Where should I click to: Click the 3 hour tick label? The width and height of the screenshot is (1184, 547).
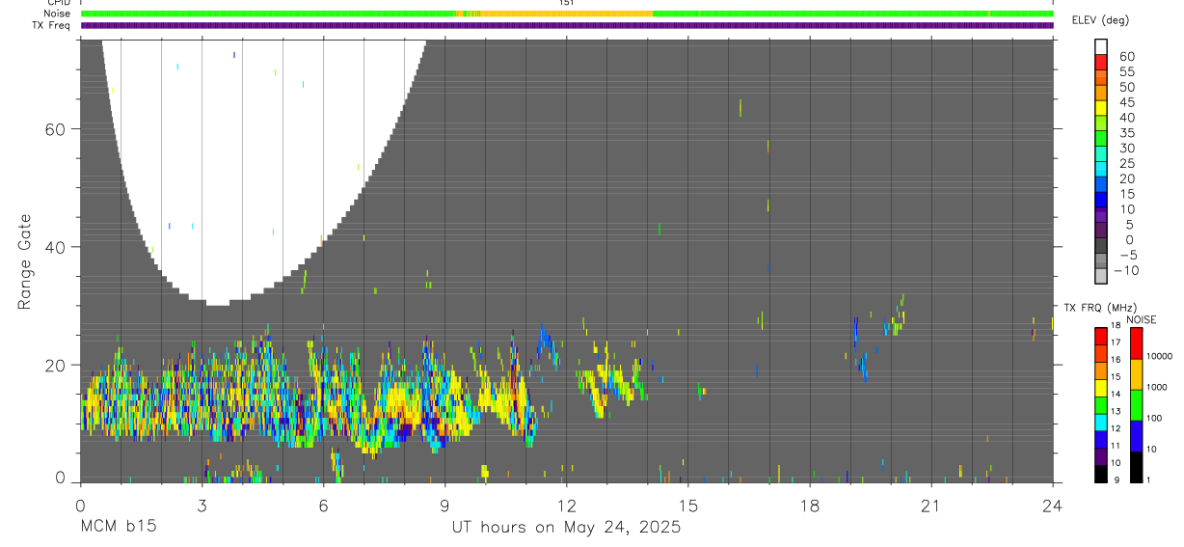pos(202,506)
